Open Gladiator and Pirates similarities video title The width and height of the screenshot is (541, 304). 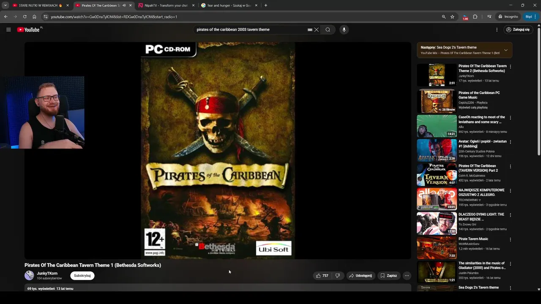tap(482, 266)
